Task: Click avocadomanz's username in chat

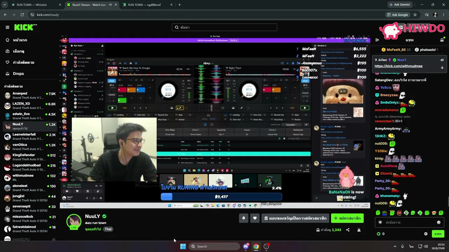Action: tap(386, 110)
